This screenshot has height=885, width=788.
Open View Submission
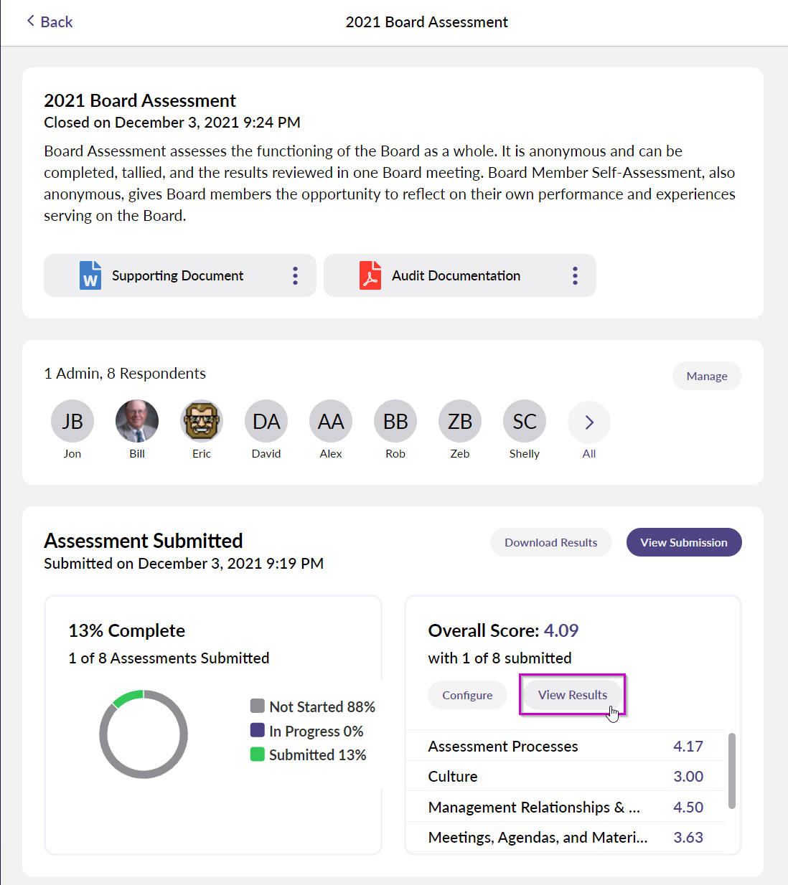[x=684, y=542]
